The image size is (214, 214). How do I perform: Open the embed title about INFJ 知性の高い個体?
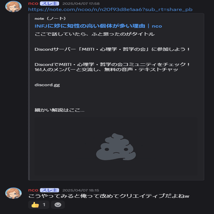pyautogui.click(x=98, y=26)
